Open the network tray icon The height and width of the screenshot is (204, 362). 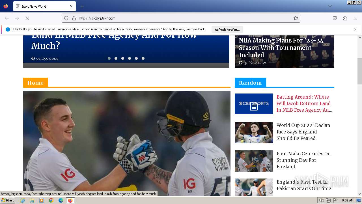click(x=328, y=200)
